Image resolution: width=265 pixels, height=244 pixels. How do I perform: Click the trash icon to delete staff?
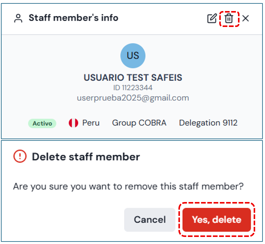point(229,18)
